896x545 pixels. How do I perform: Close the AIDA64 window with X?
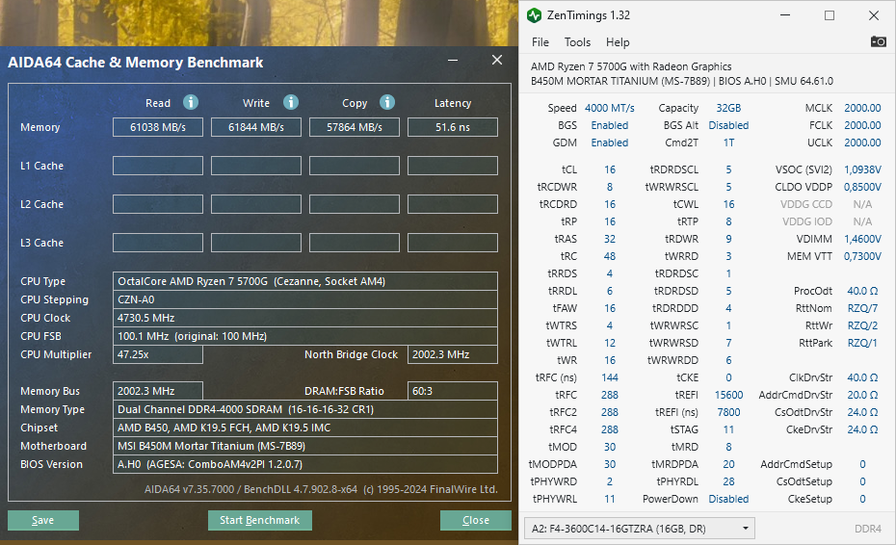click(497, 60)
